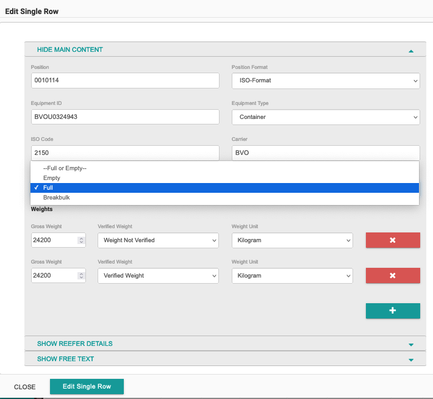
Task: Click the Carrier input field
Action: (x=325, y=153)
